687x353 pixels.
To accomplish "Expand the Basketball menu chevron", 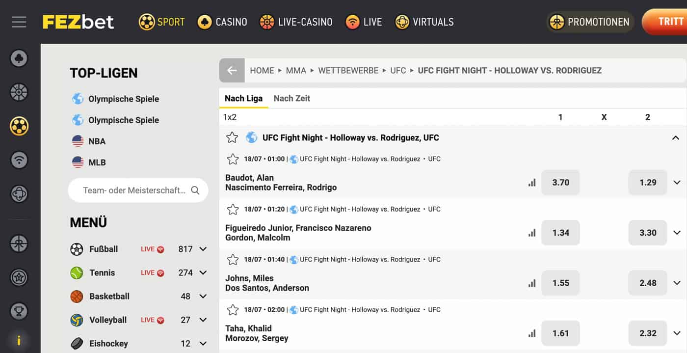I will pyautogui.click(x=203, y=296).
